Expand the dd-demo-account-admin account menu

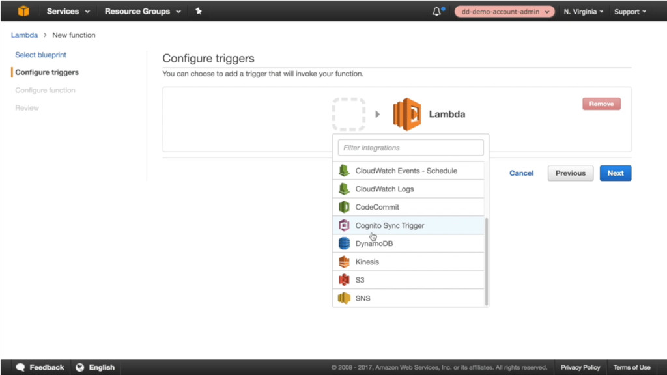coord(504,12)
